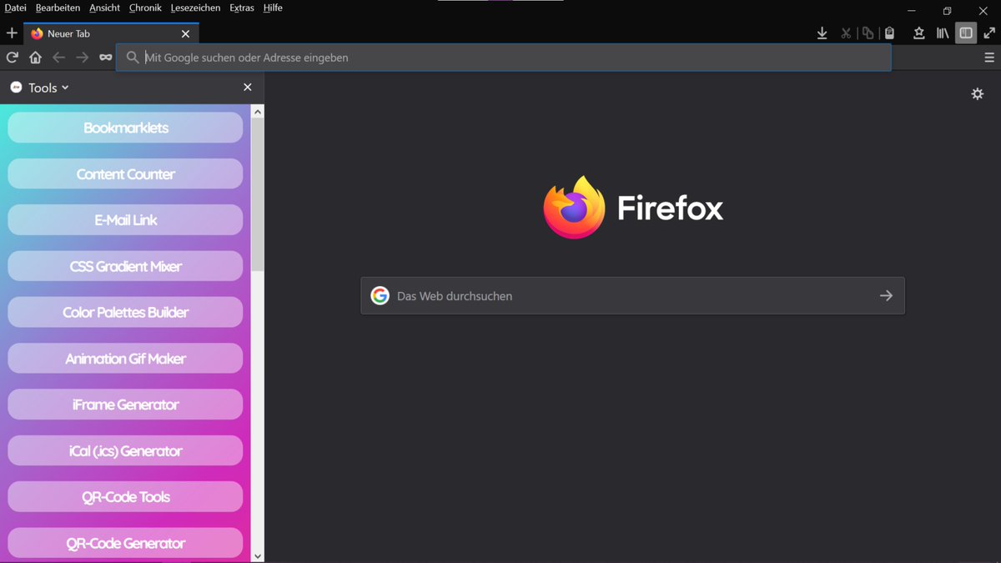
Task: Restore the browser window size
Action: (x=947, y=11)
